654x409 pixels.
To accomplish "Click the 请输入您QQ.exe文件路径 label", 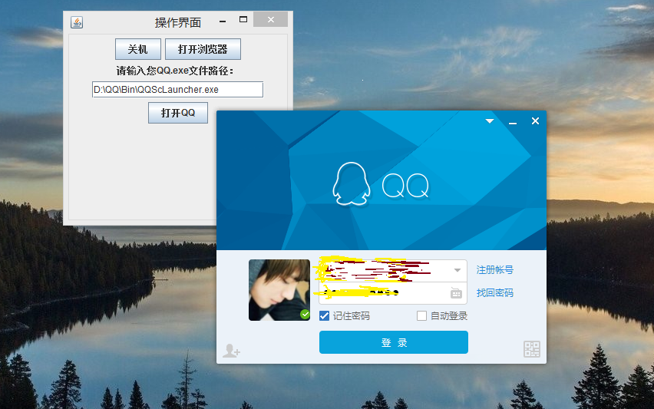I will pos(175,71).
